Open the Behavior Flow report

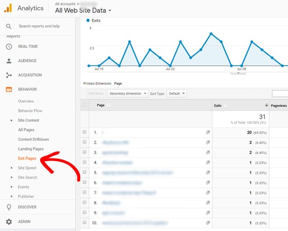[x=30, y=111]
